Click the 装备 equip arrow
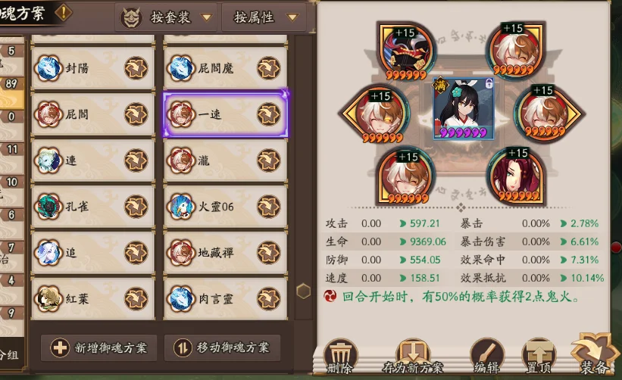622x380 pixels. pos(593,354)
